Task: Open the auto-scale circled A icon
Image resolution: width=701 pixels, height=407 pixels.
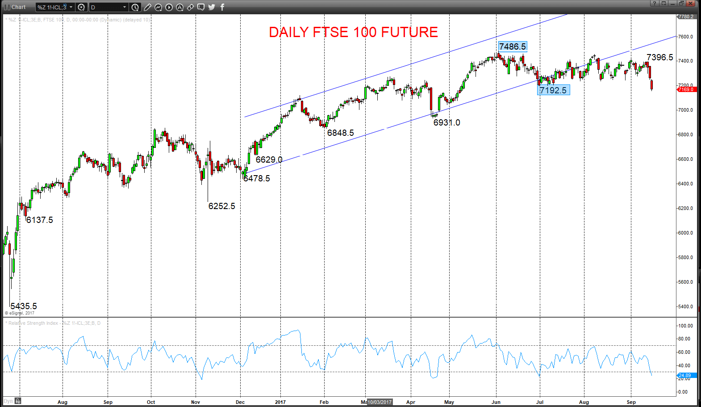Action: (179, 7)
